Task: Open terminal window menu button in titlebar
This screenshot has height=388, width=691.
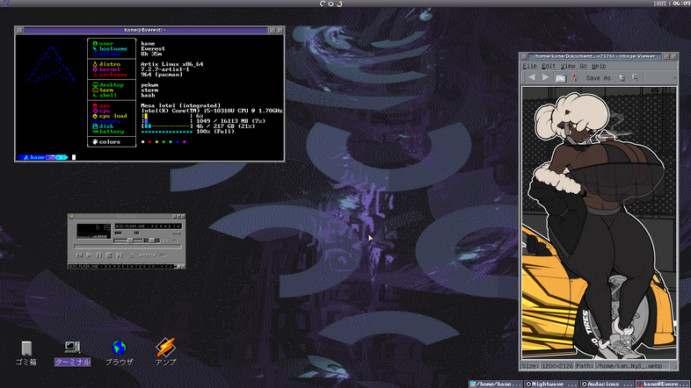Action: click(19, 30)
